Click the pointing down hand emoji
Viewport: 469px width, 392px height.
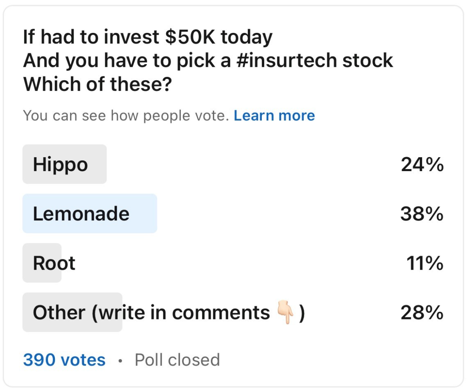(x=285, y=313)
